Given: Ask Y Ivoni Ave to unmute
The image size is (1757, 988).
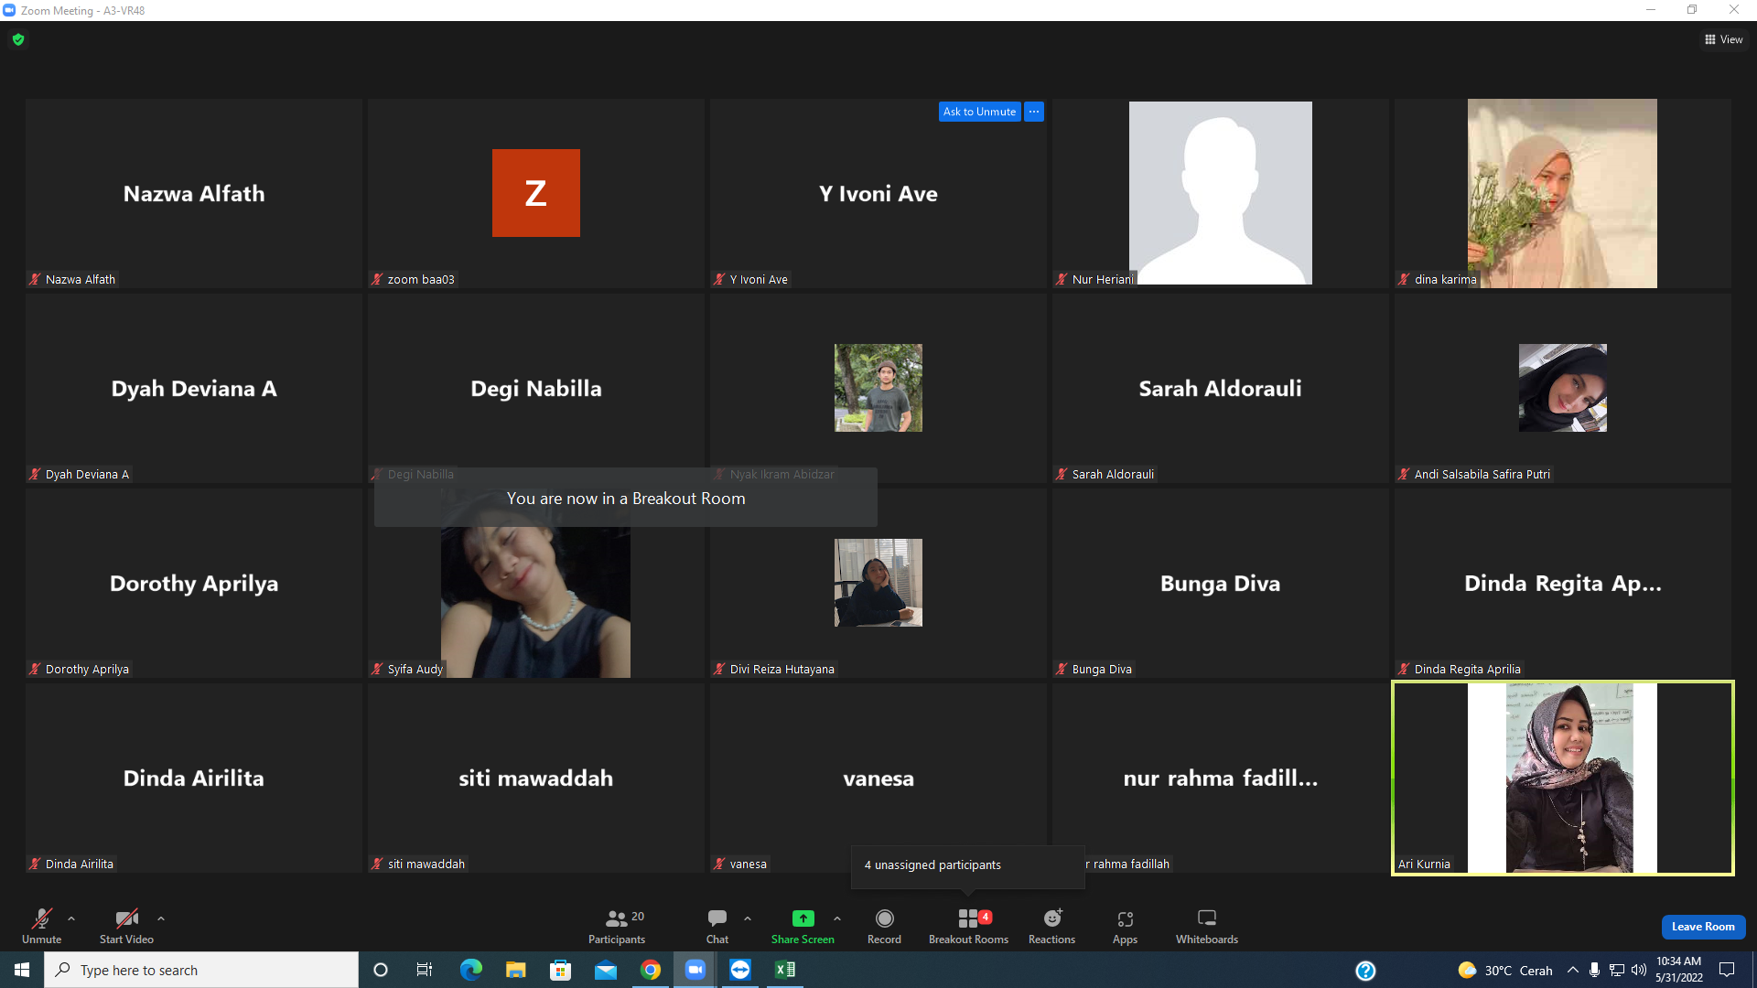Looking at the screenshot, I should [979, 112].
